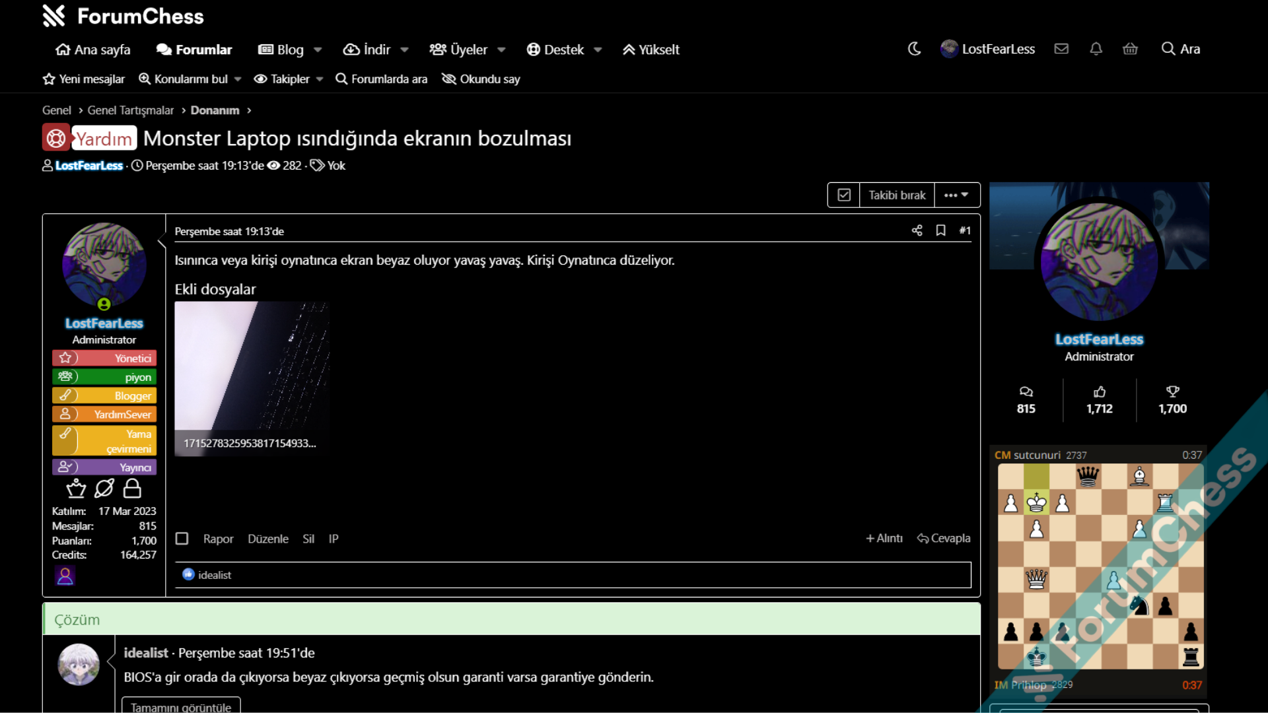Viewport: 1268px width, 713px height.
Task: Expand the Üyeler dropdown arrow
Action: coord(501,50)
